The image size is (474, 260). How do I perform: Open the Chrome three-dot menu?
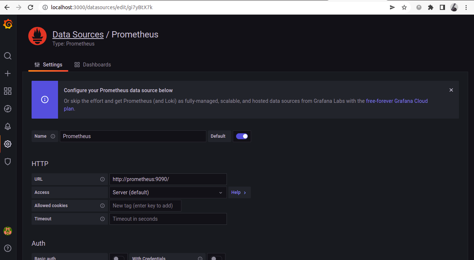(466, 7)
